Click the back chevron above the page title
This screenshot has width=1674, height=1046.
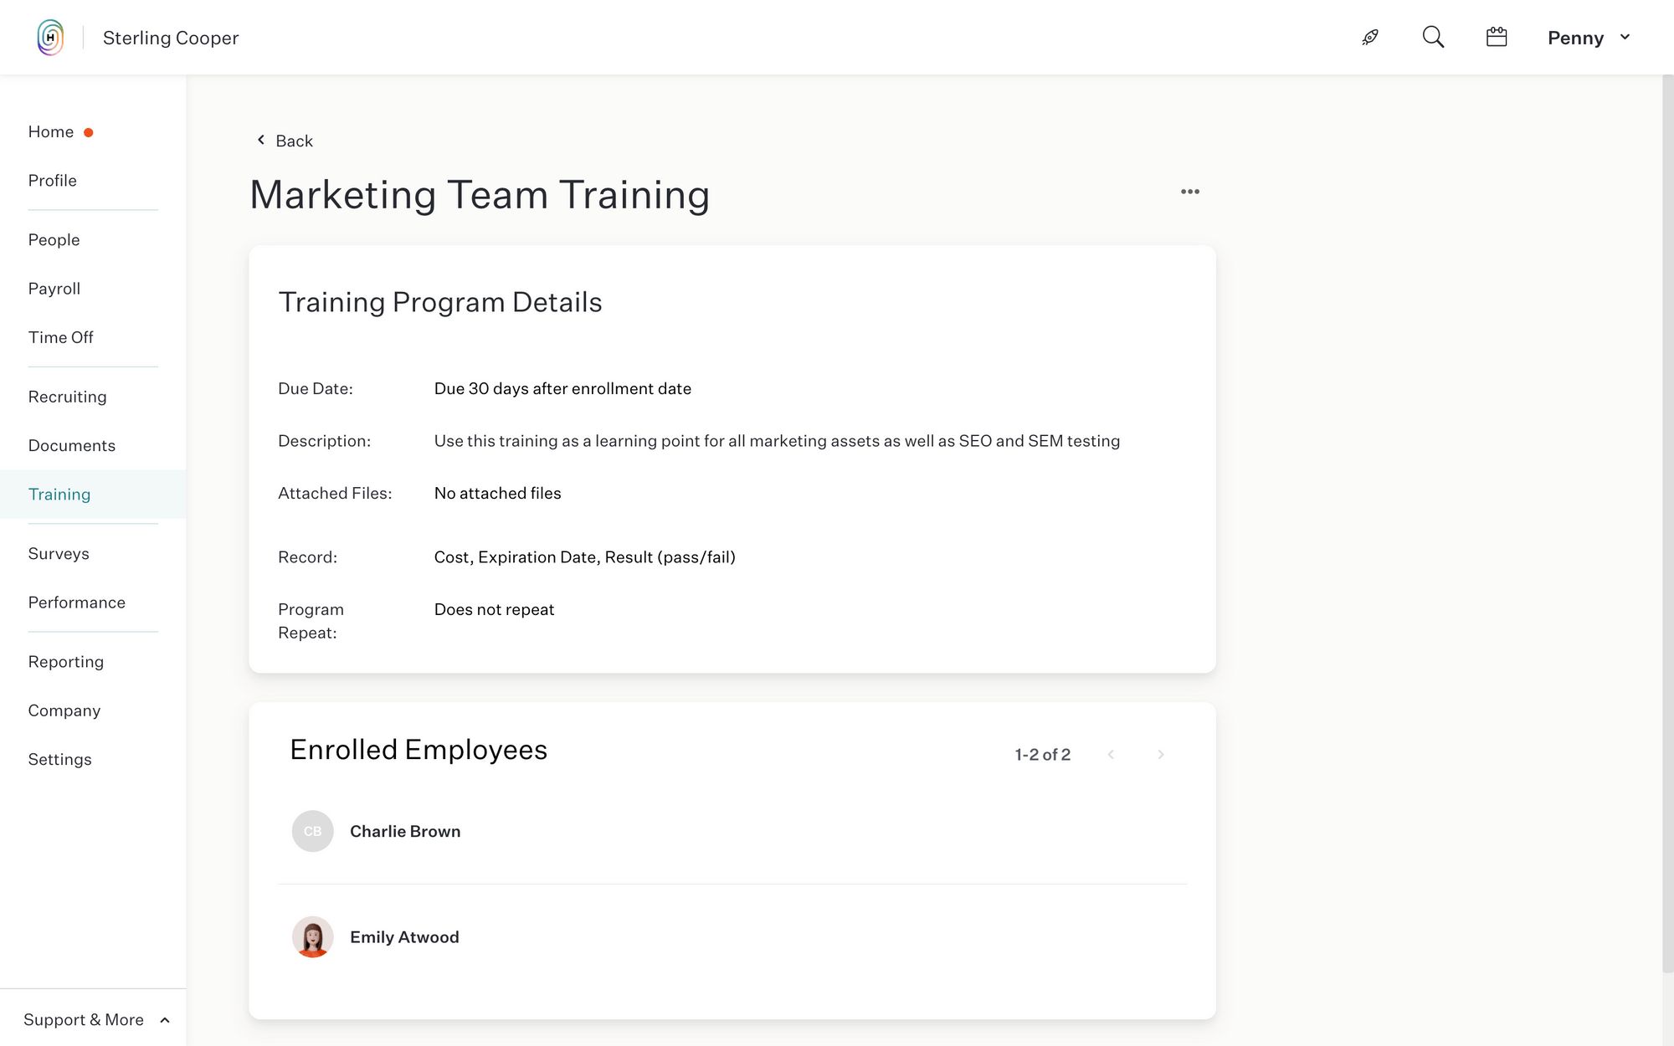pos(260,139)
